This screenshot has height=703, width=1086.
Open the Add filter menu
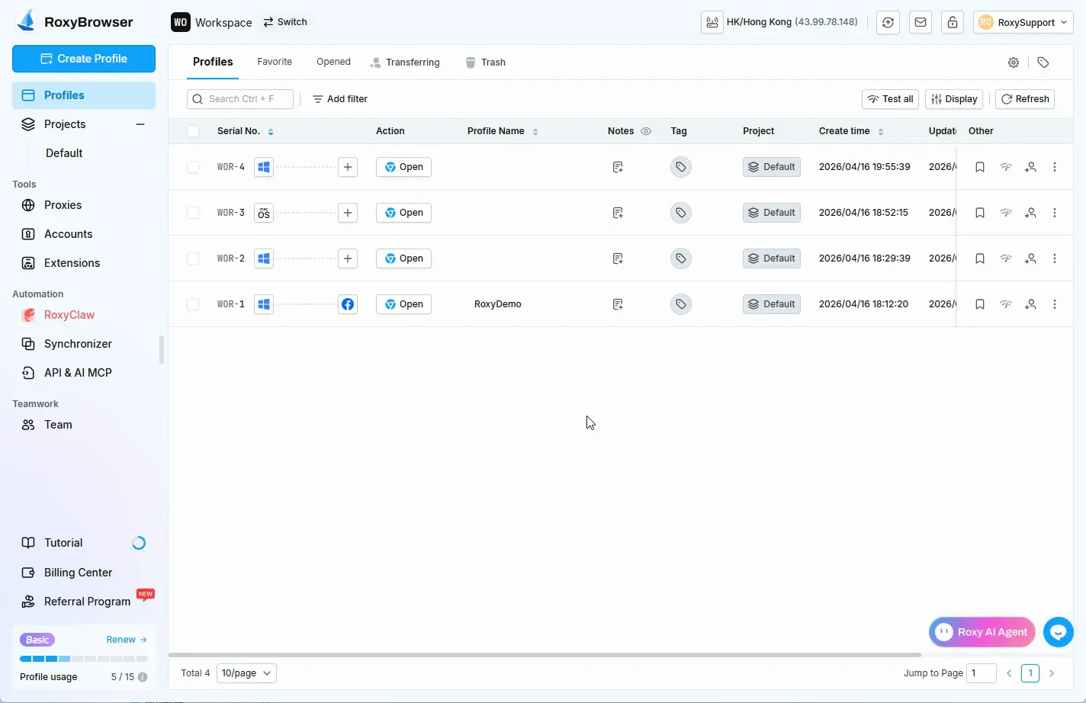(x=340, y=99)
